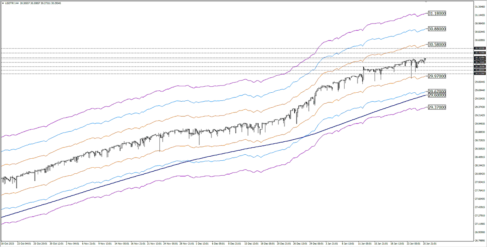The image size is (487, 247).
Task: Click the 21 Nov 13:01 time axis label
Action: (155, 244)
